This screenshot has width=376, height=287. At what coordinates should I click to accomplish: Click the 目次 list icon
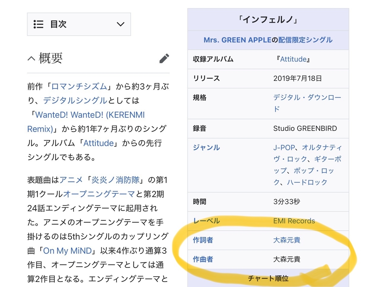click(38, 24)
